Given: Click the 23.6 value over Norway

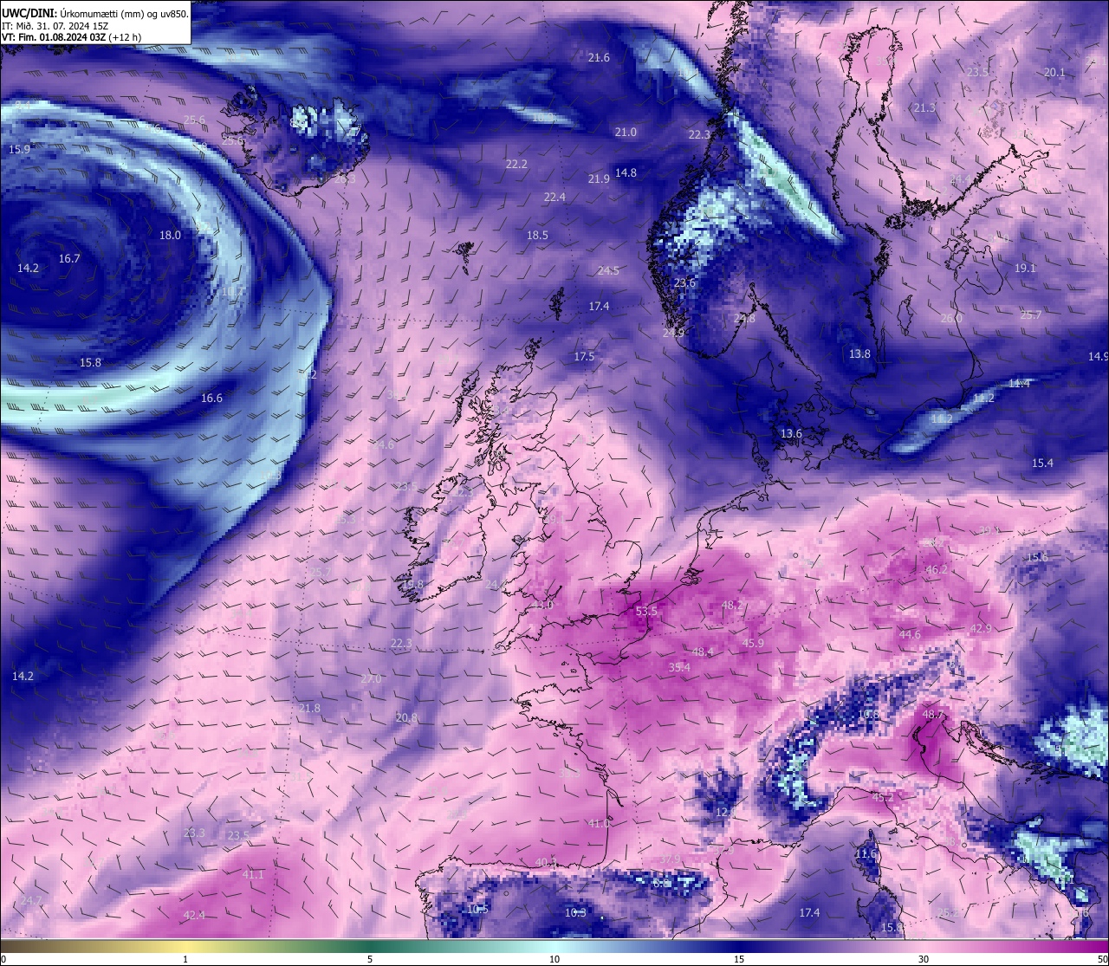Looking at the screenshot, I should click(684, 283).
